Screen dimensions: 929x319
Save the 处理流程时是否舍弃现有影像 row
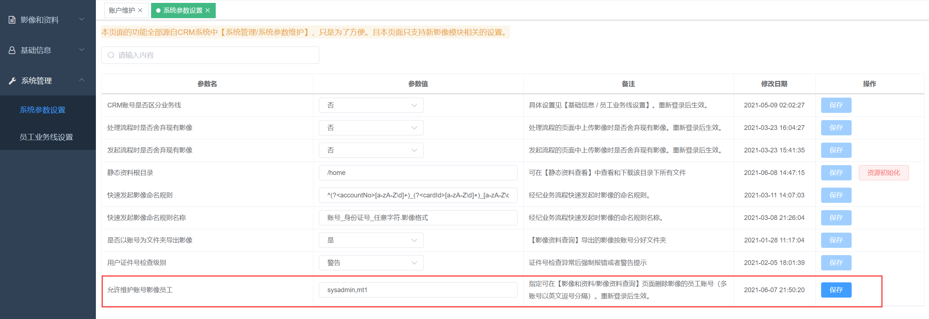[836, 128]
